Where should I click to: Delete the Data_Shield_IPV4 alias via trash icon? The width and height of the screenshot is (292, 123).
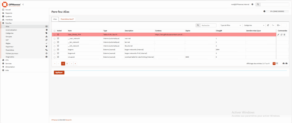point(284,35)
